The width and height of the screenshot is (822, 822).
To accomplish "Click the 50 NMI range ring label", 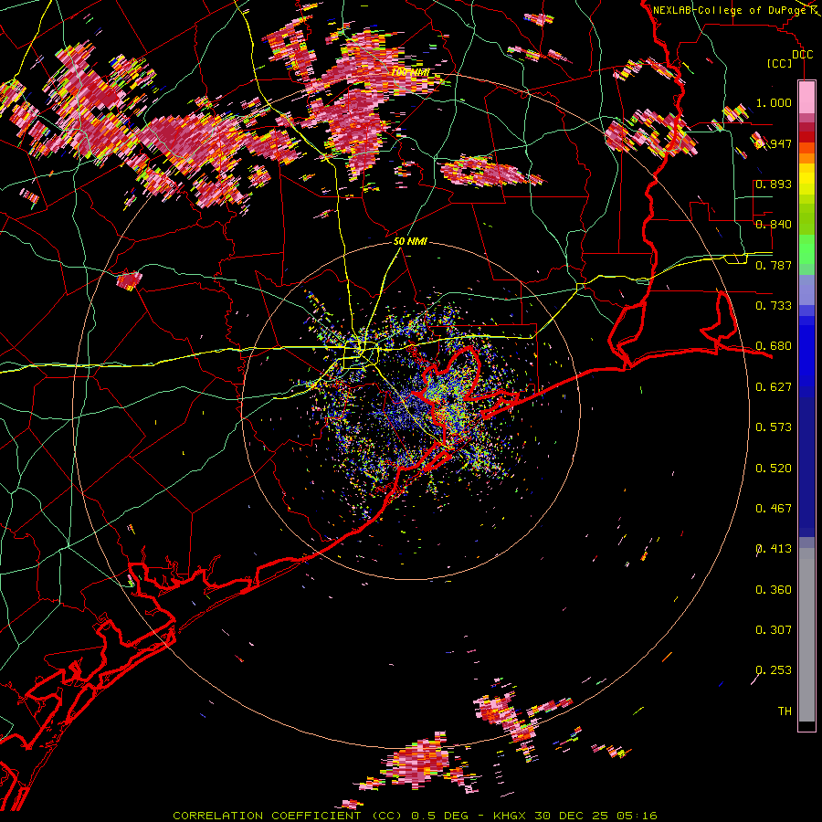I will [410, 242].
